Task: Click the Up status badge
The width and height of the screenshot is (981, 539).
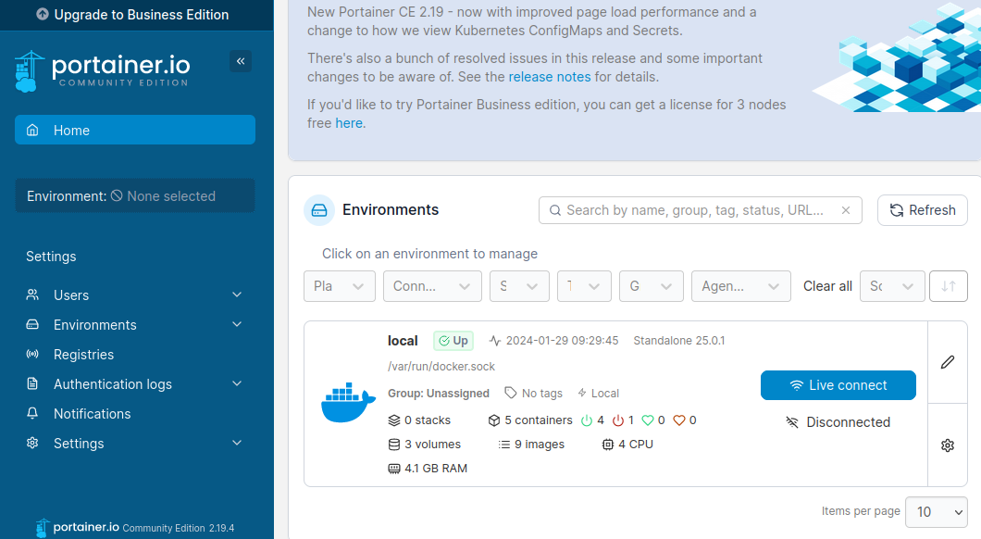Action: pyautogui.click(x=453, y=341)
